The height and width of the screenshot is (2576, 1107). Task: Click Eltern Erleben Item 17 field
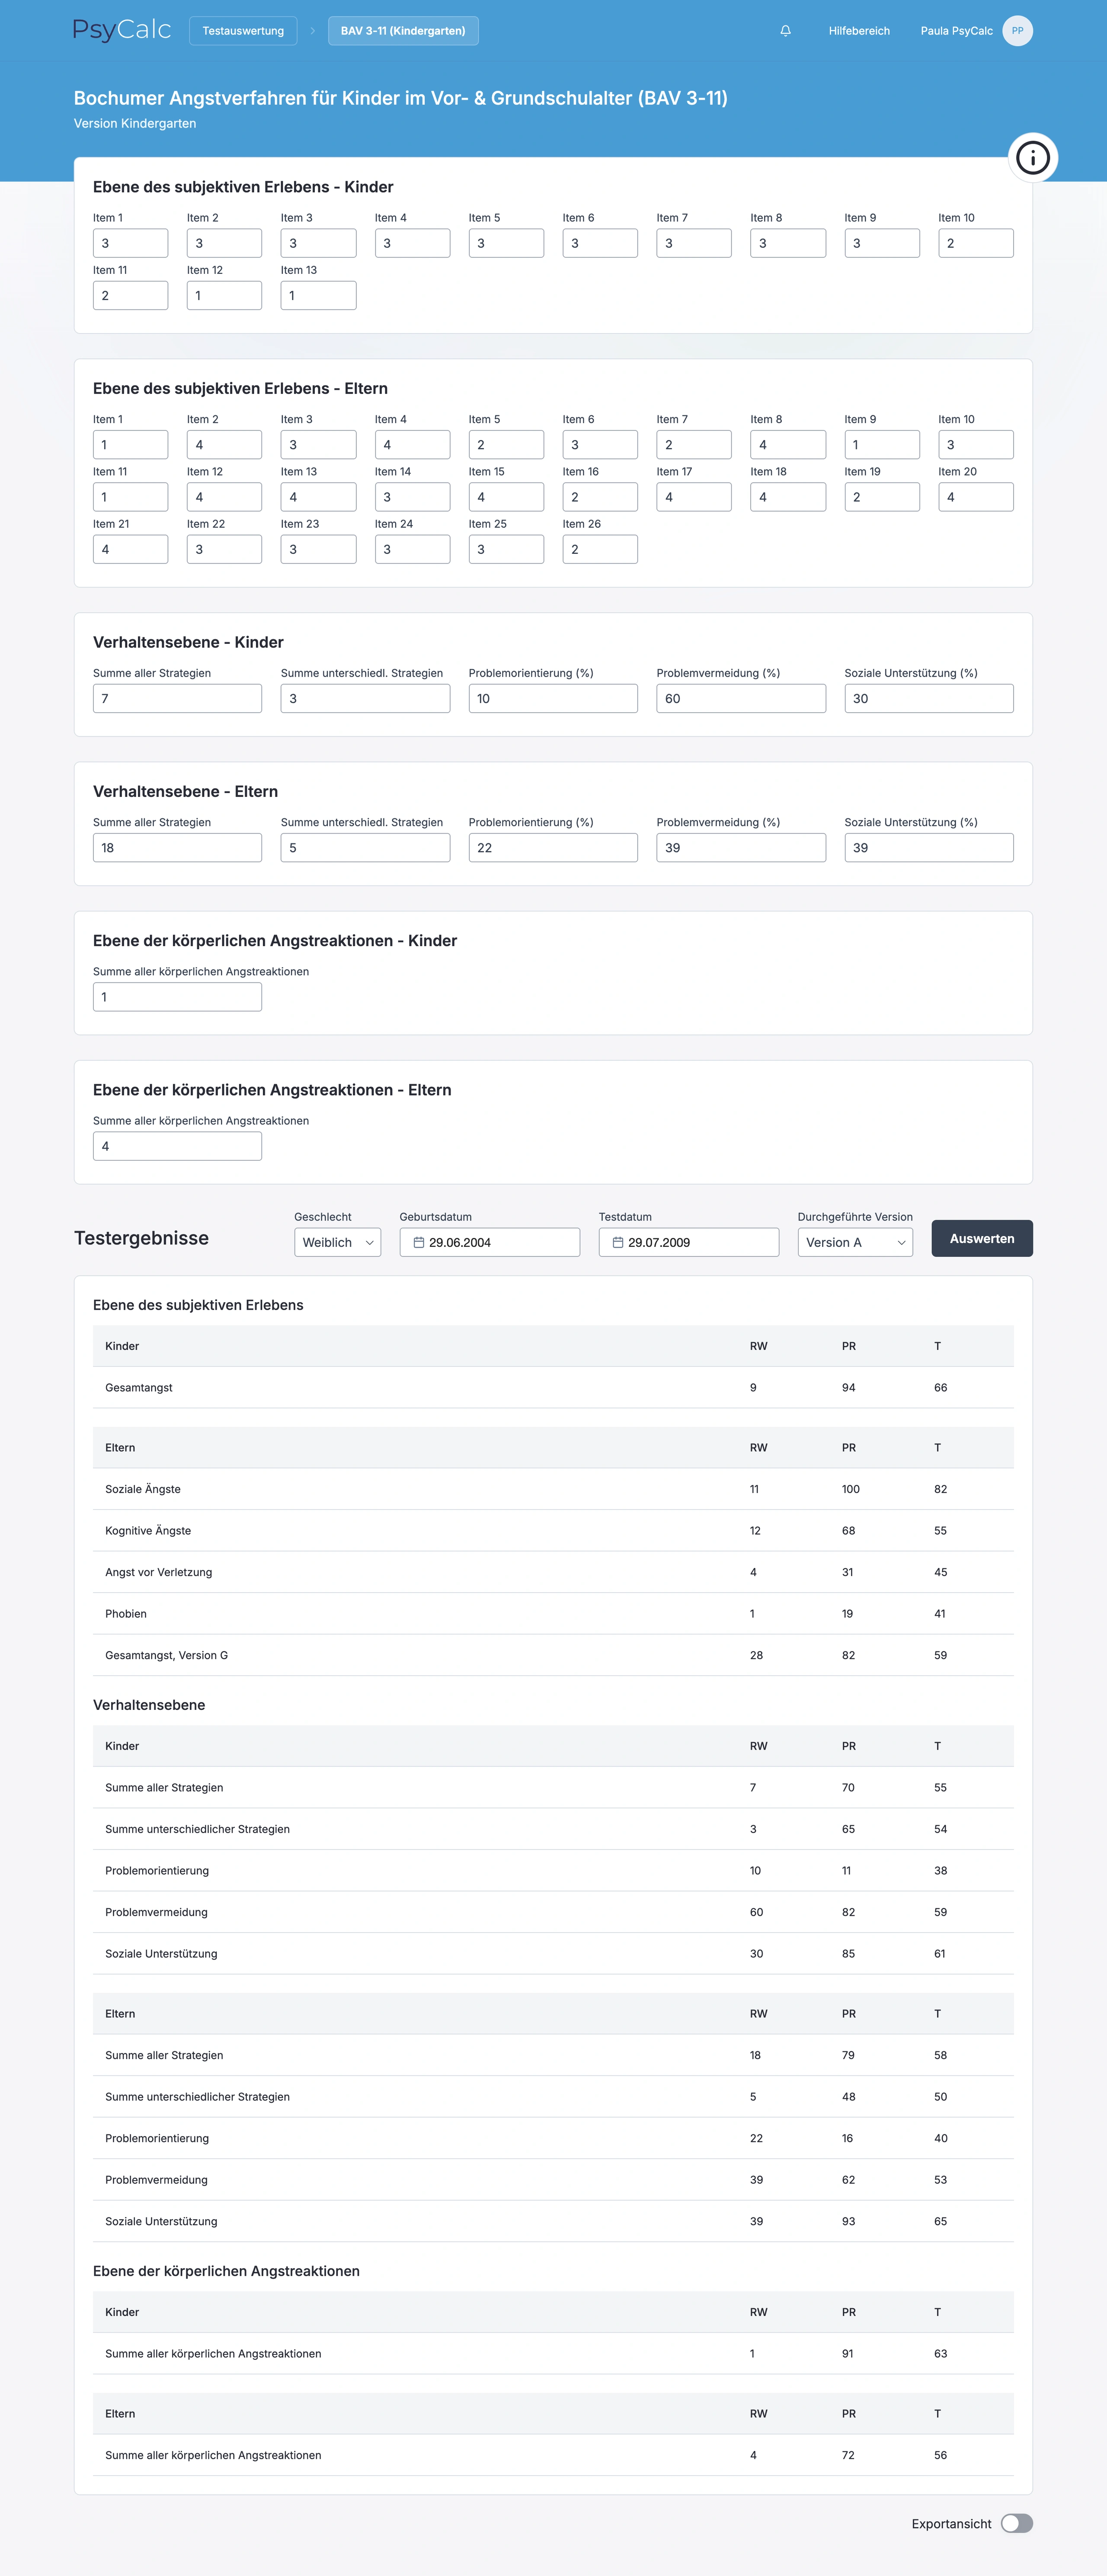click(694, 497)
